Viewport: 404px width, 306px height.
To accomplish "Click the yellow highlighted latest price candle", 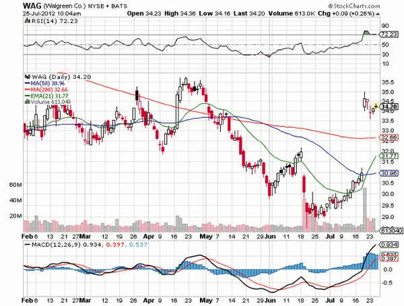I will (376, 106).
